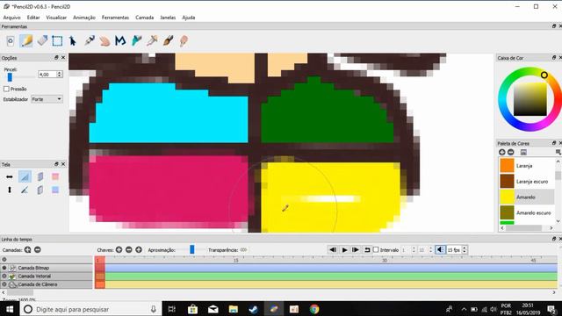Enable the Pressão checkbox
Viewport: 562px width, 316px height.
(6, 89)
